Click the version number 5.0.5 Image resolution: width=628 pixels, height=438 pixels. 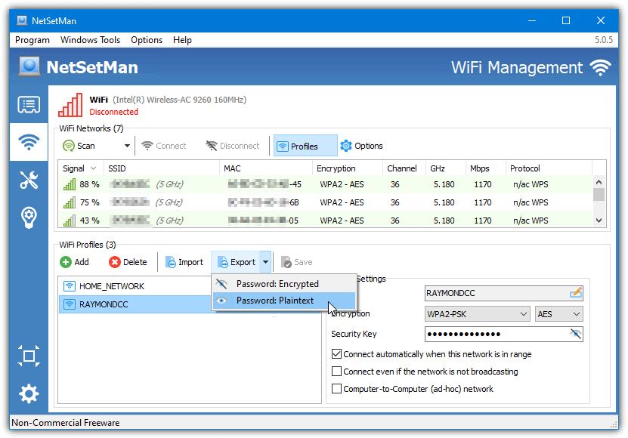pyautogui.click(x=604, y=39)
